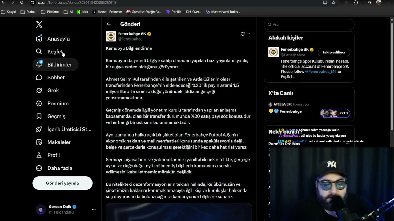Open Geçmiş bookmark icon
394x221 pixels.
click(39, 116)
